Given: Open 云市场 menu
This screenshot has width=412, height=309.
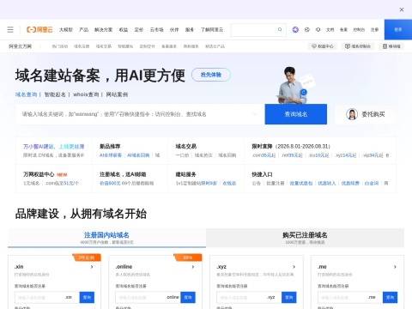Looking at the screenshot, I should (156, 29).
